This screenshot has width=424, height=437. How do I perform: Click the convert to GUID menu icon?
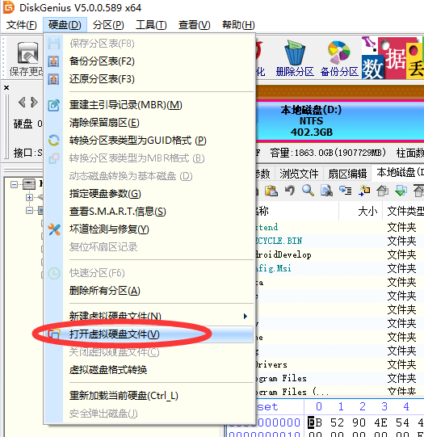point(53,141)
